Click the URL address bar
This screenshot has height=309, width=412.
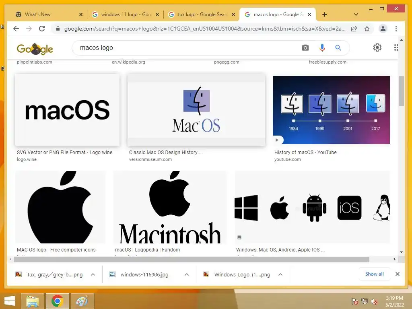pyautogui.click(x=205, y=29)
